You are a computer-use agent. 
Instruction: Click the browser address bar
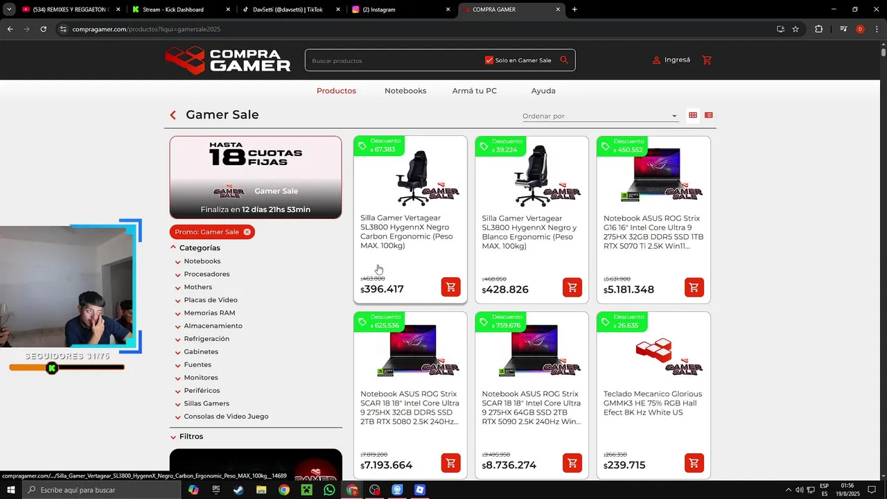(x=416, y=29)
